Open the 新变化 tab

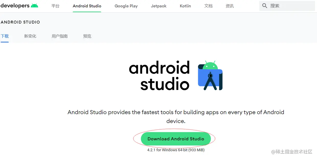(30, 36)
